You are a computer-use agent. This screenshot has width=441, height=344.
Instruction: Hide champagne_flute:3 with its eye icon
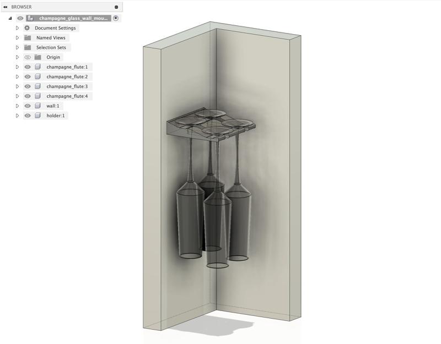click(27, 86)
